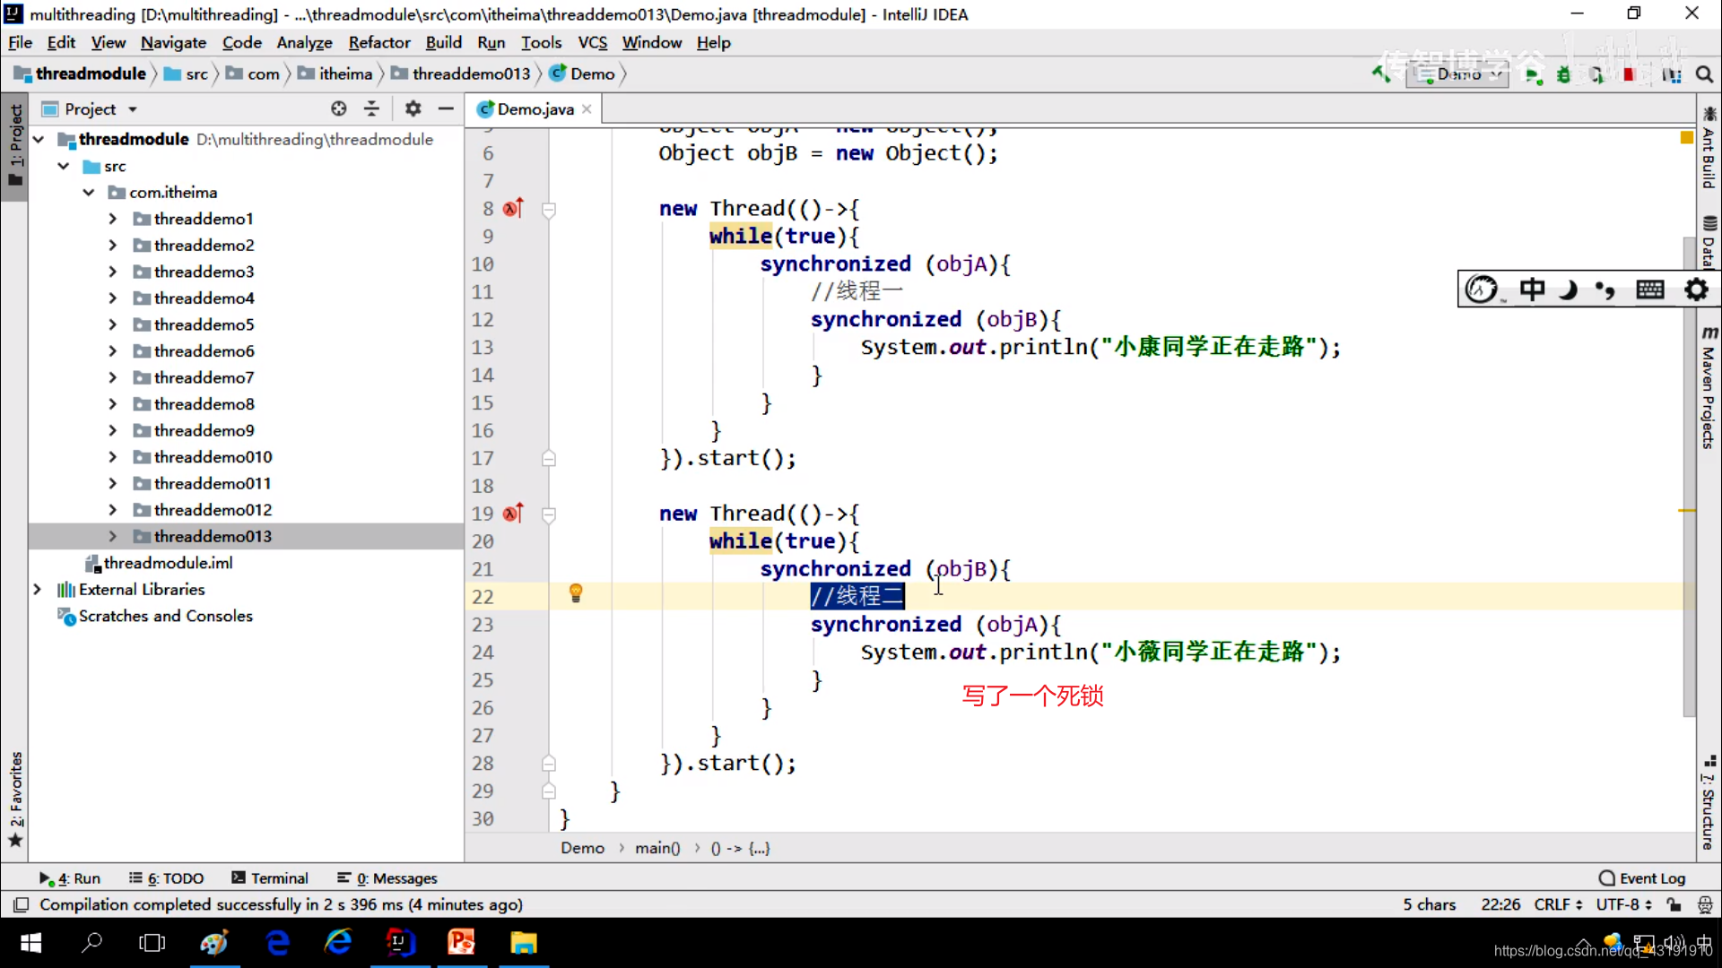Open the Event Log panel
Image resolution: width=1722 pixels, height=968 pixels.
1650,878
